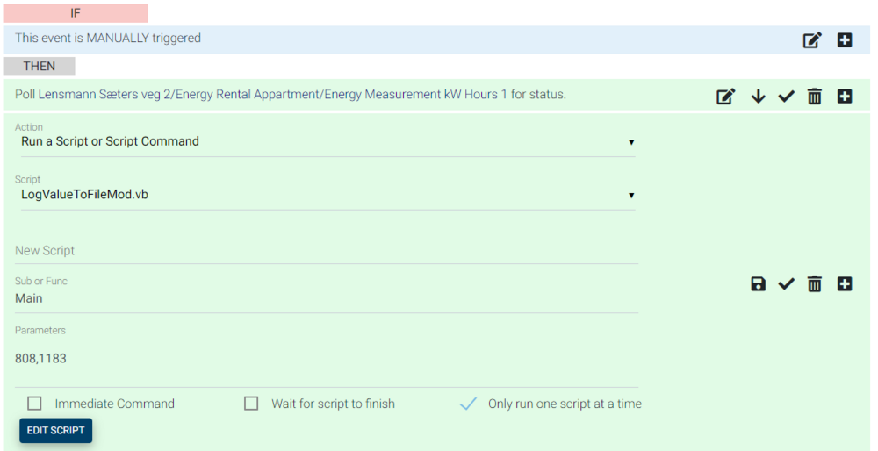The image size is (878, 451).
Task: Add an action after the Poll row
Action: [845, 97]
